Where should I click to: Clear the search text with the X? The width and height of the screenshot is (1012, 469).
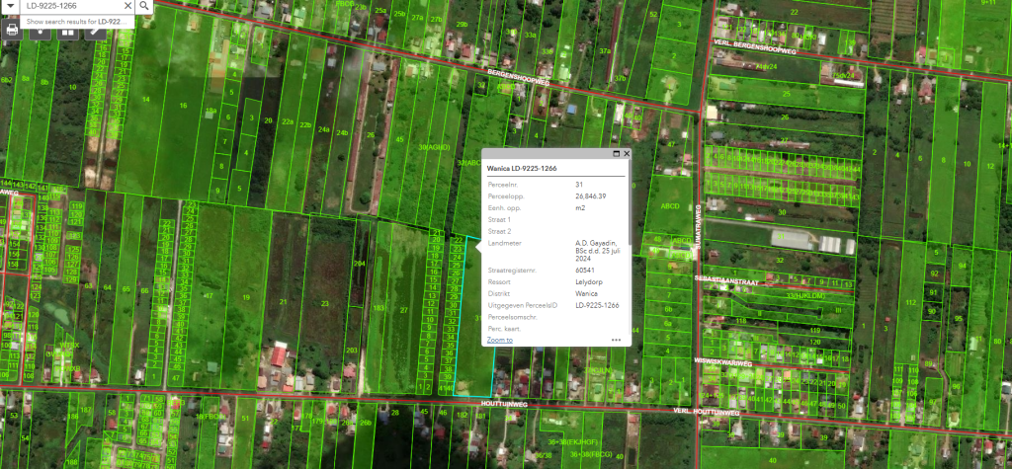coord(127,6)
